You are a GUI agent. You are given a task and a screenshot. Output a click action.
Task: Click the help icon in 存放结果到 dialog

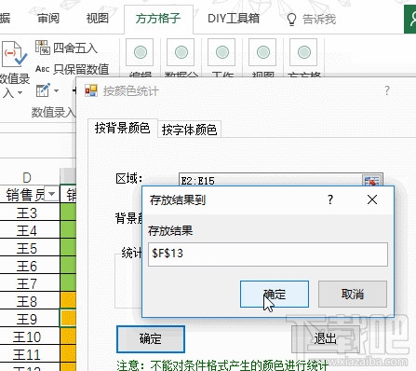coord(330,199)
